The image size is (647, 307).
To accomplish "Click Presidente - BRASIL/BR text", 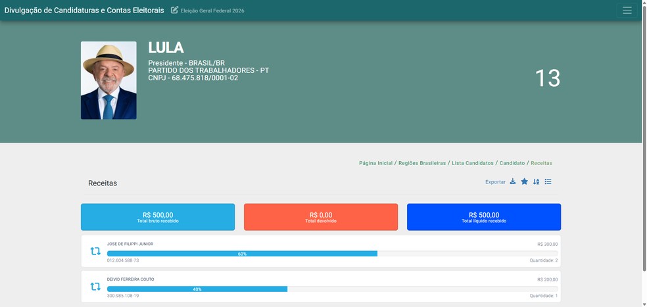I will coord(187,63).
